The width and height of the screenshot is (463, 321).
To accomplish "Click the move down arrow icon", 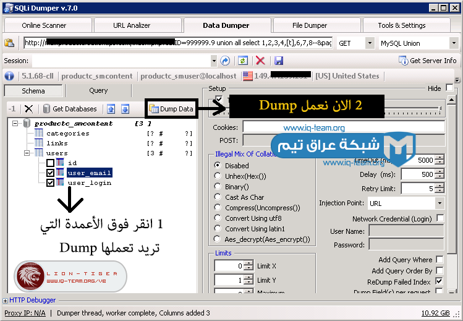I will pyautogui.click(x=125, y=109).
